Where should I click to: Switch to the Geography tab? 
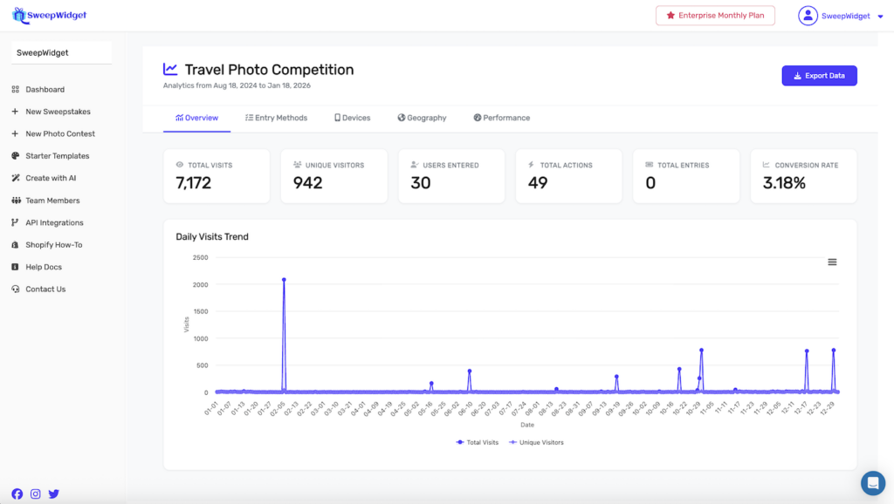click(x=422, y=118)
